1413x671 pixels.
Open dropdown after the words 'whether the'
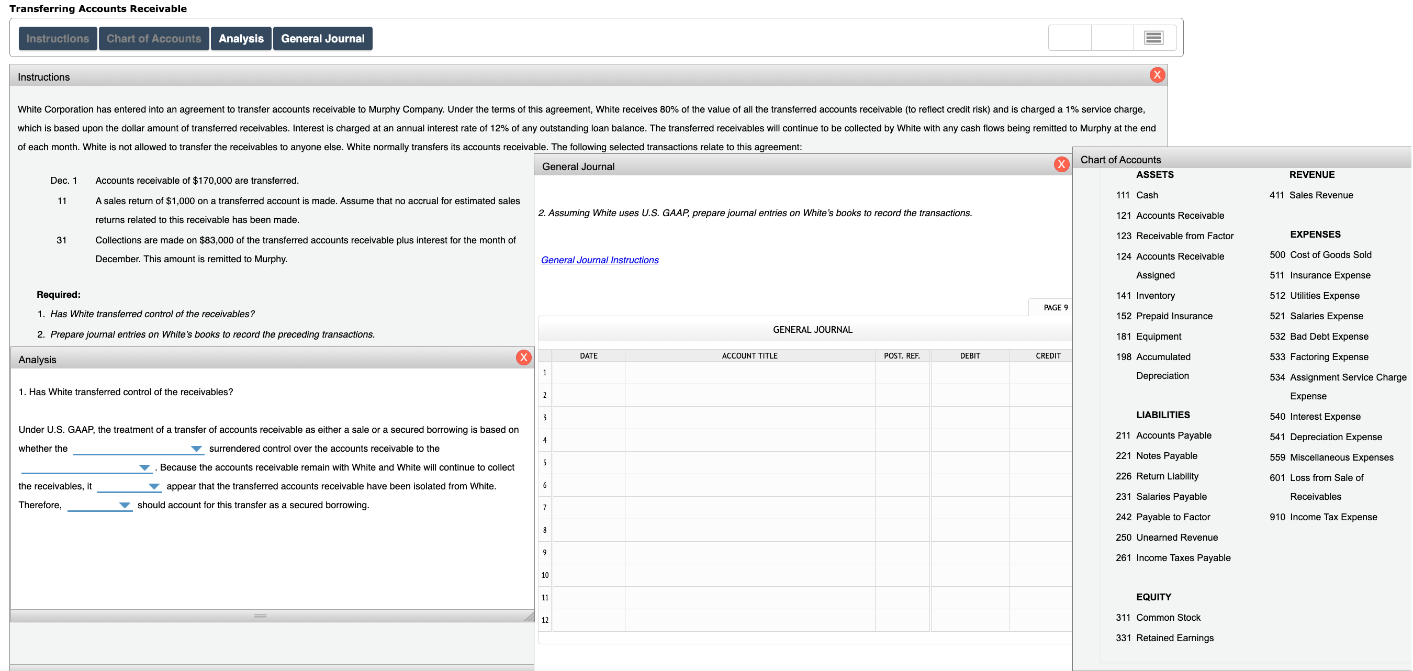coord(196,449)
